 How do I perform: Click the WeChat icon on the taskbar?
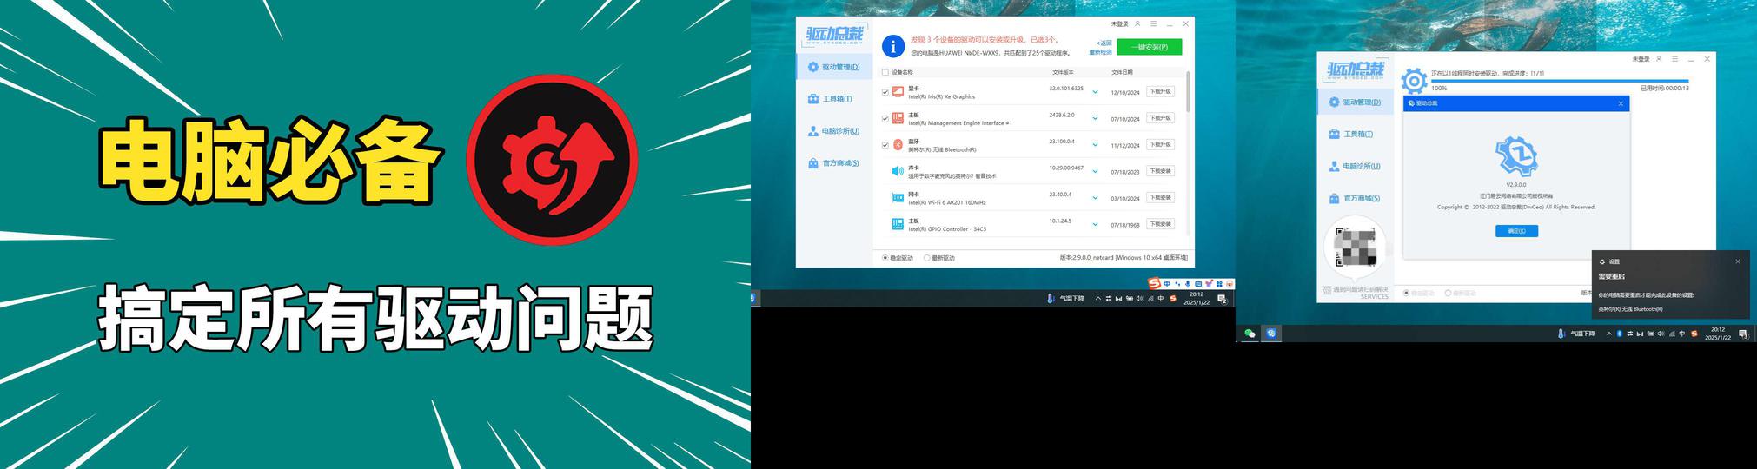click(1250, 334)
